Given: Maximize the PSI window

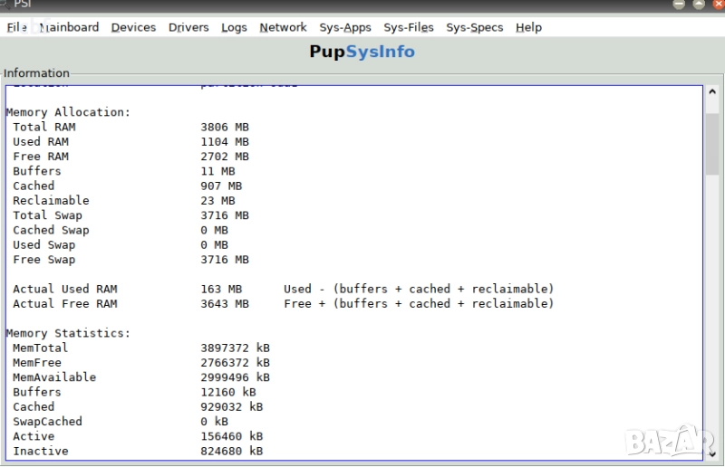Looking at the screenshot, I should [x=697, y=5].
